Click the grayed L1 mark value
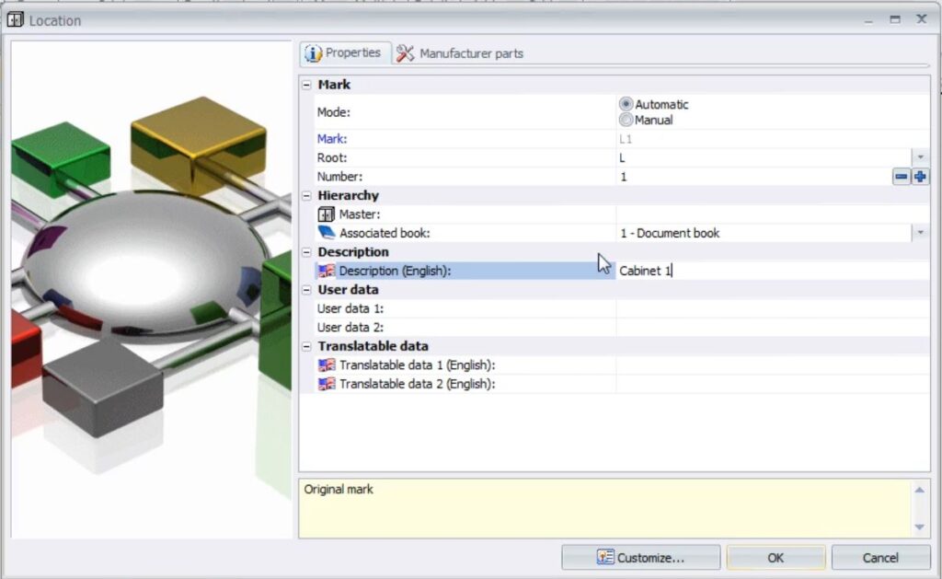942x579 pixels. coord(626,139)
